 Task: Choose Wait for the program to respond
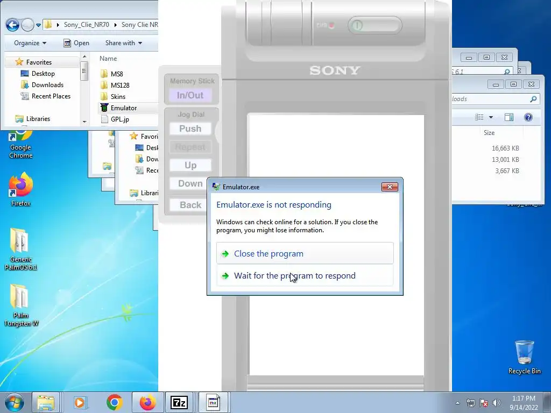coord(305,276)
